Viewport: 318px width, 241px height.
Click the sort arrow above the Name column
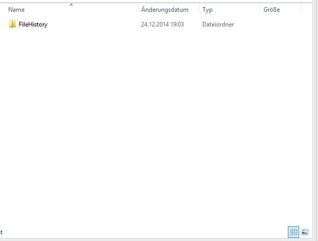click(71, 4)
